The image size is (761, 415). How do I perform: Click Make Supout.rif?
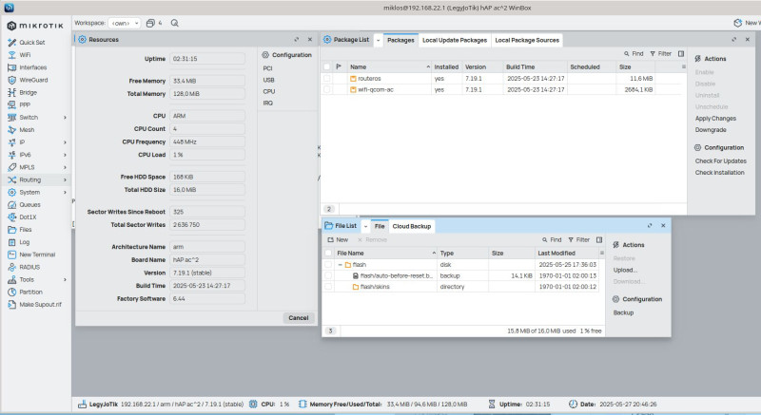click(x=40, y=305)
